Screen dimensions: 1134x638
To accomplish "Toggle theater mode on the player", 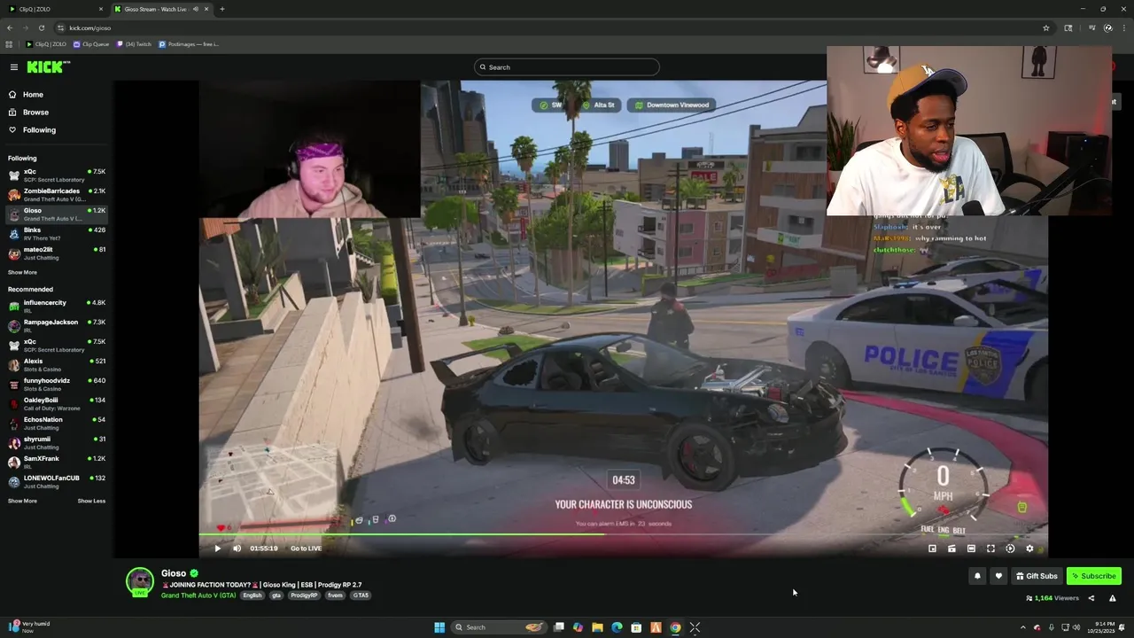I will (971, 549).
